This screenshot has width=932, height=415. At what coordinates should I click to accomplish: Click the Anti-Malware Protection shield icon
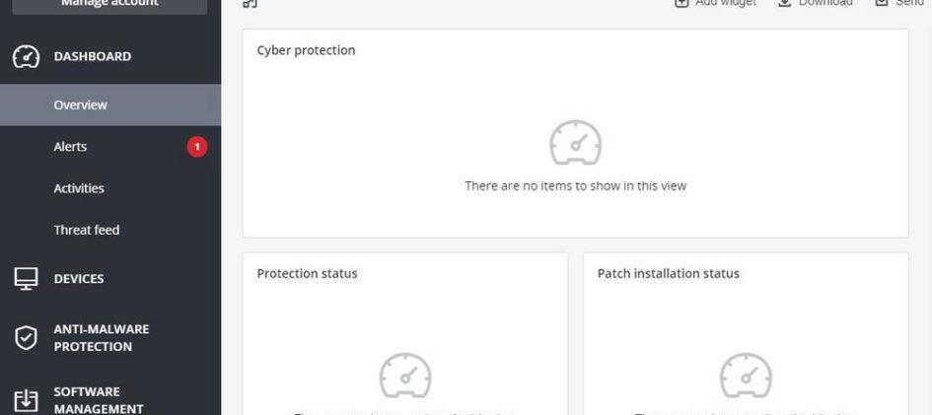[26, 338]
